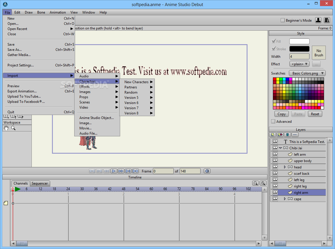Screen dimensions: 335x249
Task: Click the Duplicate Layer icon
Action: click(x=280, y=135)
